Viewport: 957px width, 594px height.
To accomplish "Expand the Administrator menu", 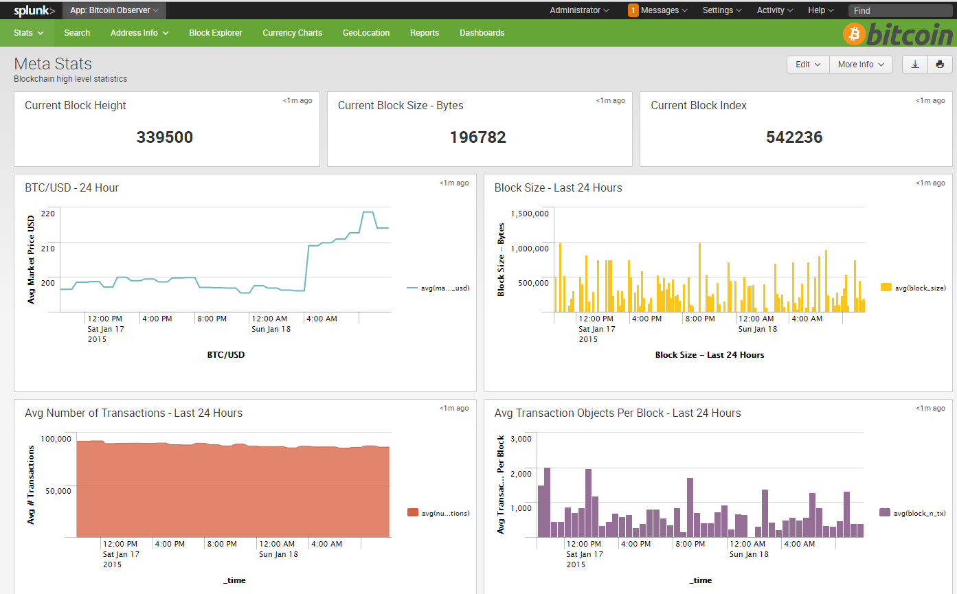I will pyautogui.click(x=579, y=10).
